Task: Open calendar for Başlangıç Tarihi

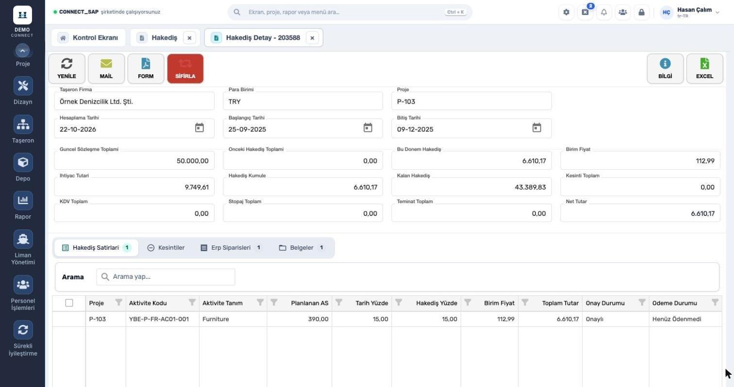Action: pyautogui.click(x=368, y=128)
